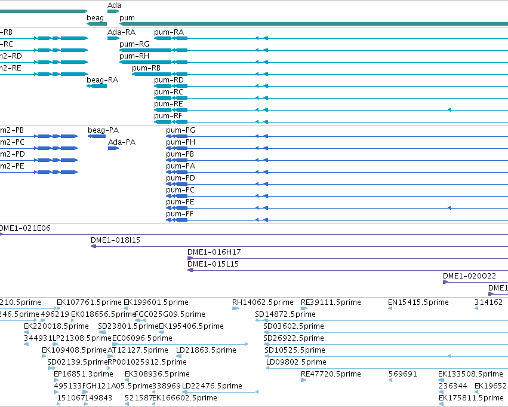The width and height of the screenshot is (508, 407).
Task: Click the RH14062.5prime EST label
Action: [x=263, y=302]
